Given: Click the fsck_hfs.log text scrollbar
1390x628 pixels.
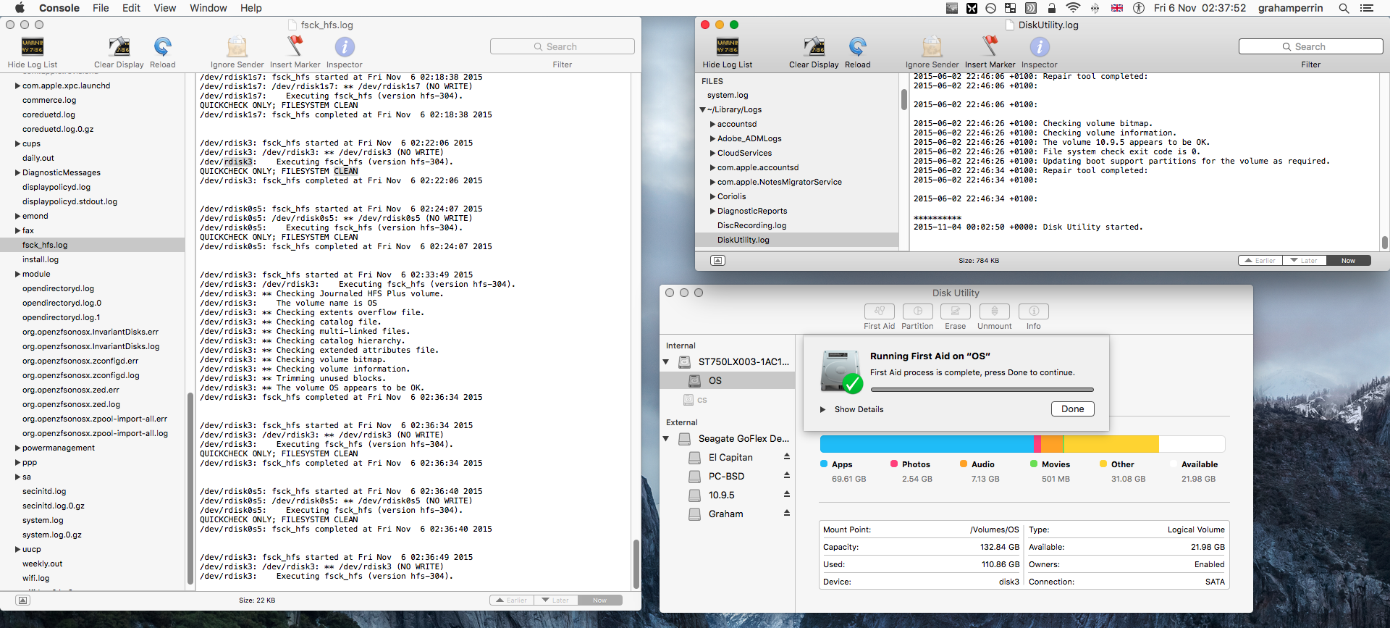Looking at the screenshot, I should click(636, 563).
